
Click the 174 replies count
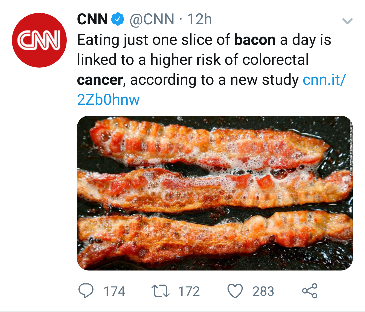[x=114, y=291]
